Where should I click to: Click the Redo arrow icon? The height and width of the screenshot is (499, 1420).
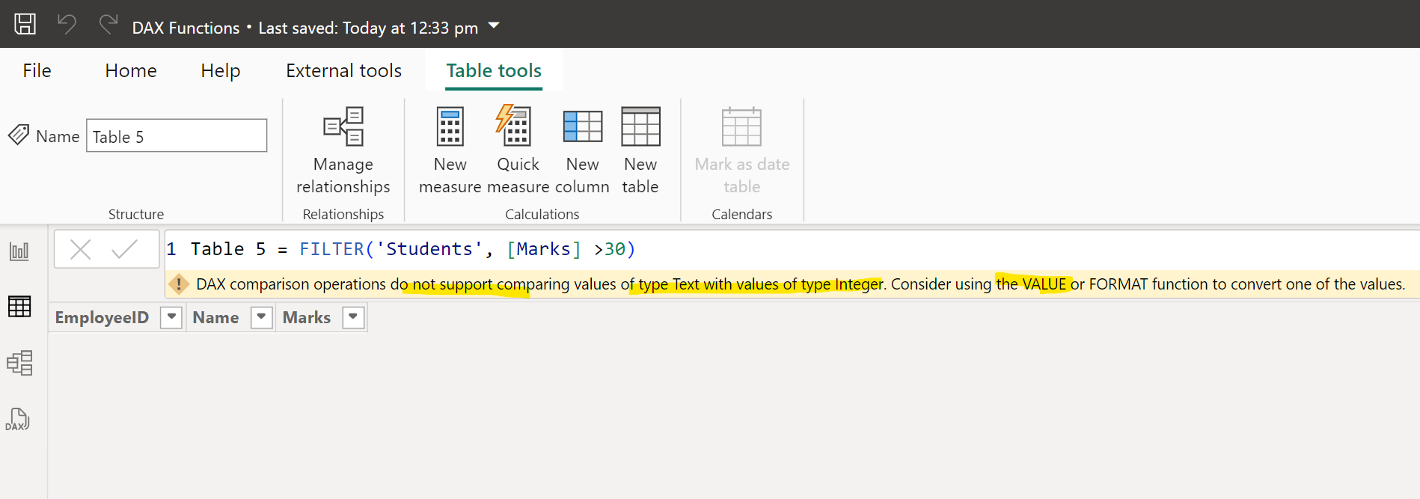point(108,25)
